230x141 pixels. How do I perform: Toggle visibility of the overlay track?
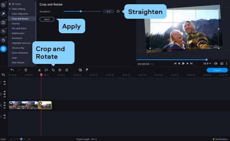(x=5, y=92)
